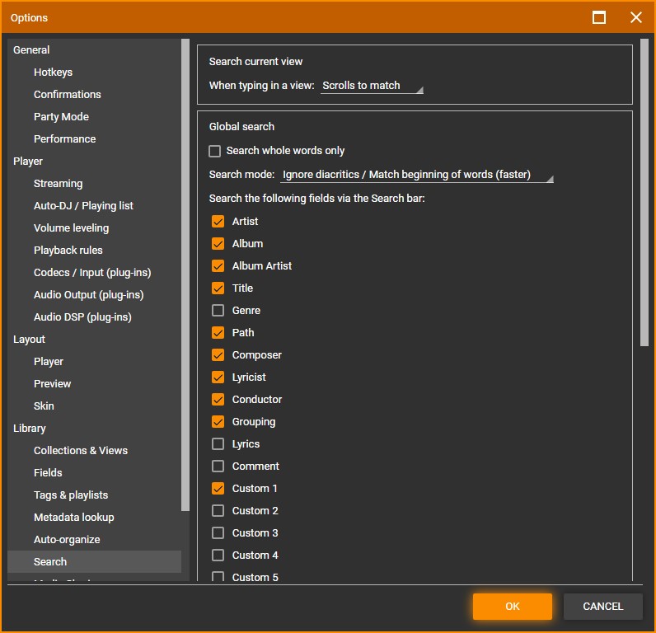The image size is (656, 633).
Task: Open Audio Output (plug-ins) page
Action: pos(89,294)
